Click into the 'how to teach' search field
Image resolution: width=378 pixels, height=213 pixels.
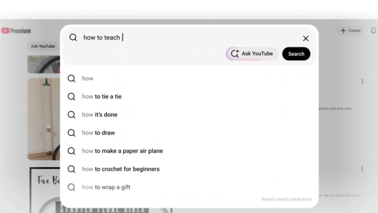point(190,38)
